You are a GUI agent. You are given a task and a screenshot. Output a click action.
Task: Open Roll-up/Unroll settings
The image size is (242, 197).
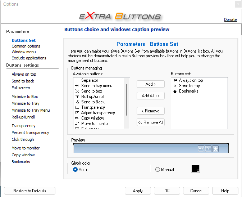[x=23, y=117]
